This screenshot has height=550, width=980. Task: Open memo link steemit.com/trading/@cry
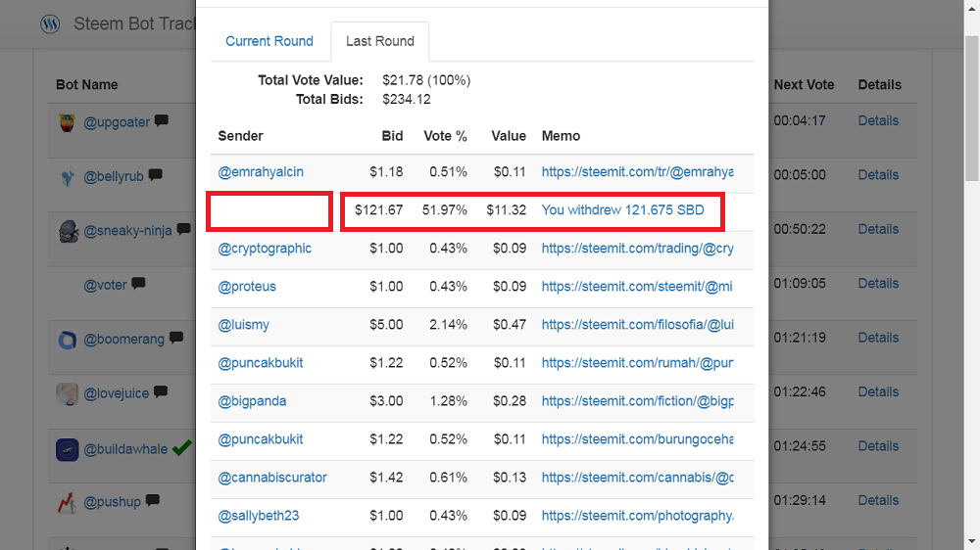point(638,248)
